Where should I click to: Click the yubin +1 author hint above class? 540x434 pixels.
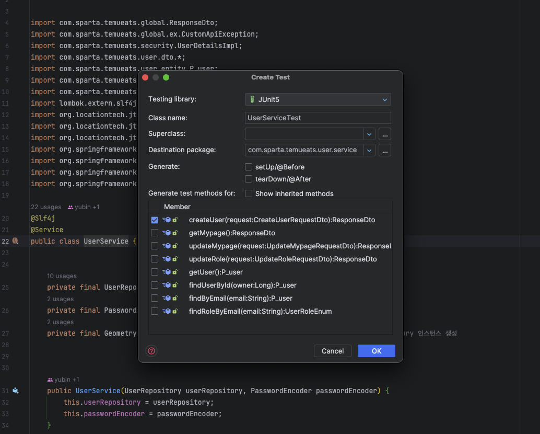[x=84, y=207]
